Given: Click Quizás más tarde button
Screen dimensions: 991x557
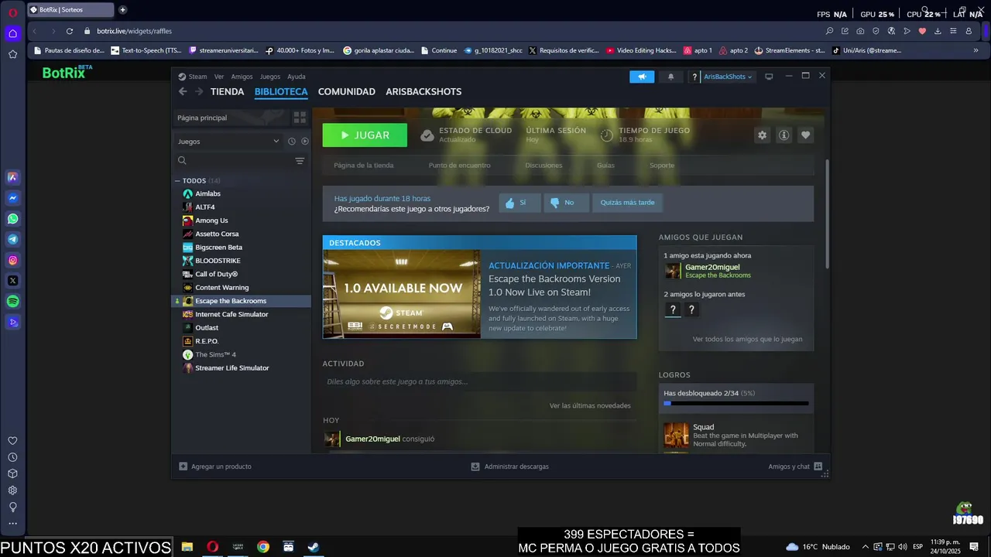Looking at the screenshot, I should 627,203.
